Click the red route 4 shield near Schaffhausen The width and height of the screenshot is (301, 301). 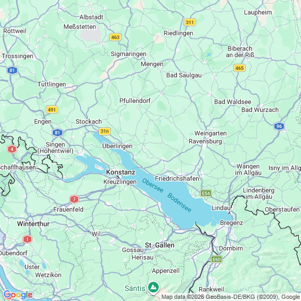coord(12,149)
